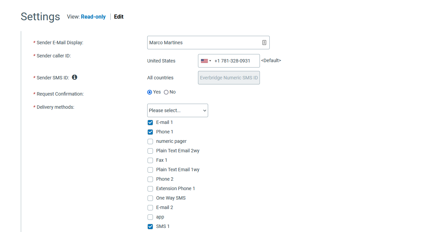This screenshot has width=421, height=232.
Task: Enable numeric pager delivery method
Action: 150,141
